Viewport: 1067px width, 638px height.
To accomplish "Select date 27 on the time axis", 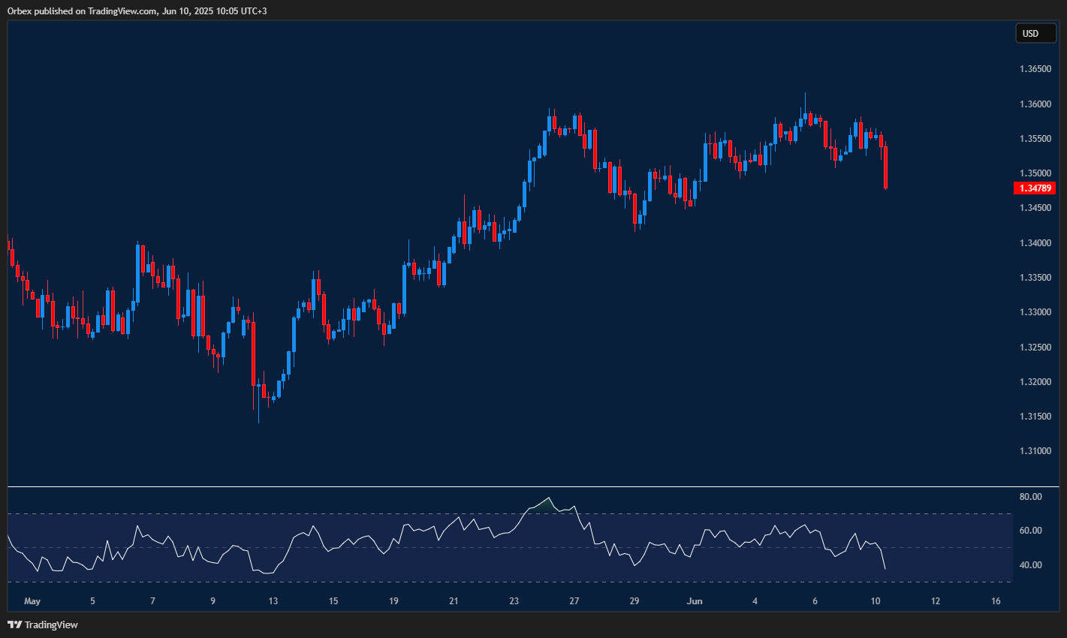I will tap(574, 601).
